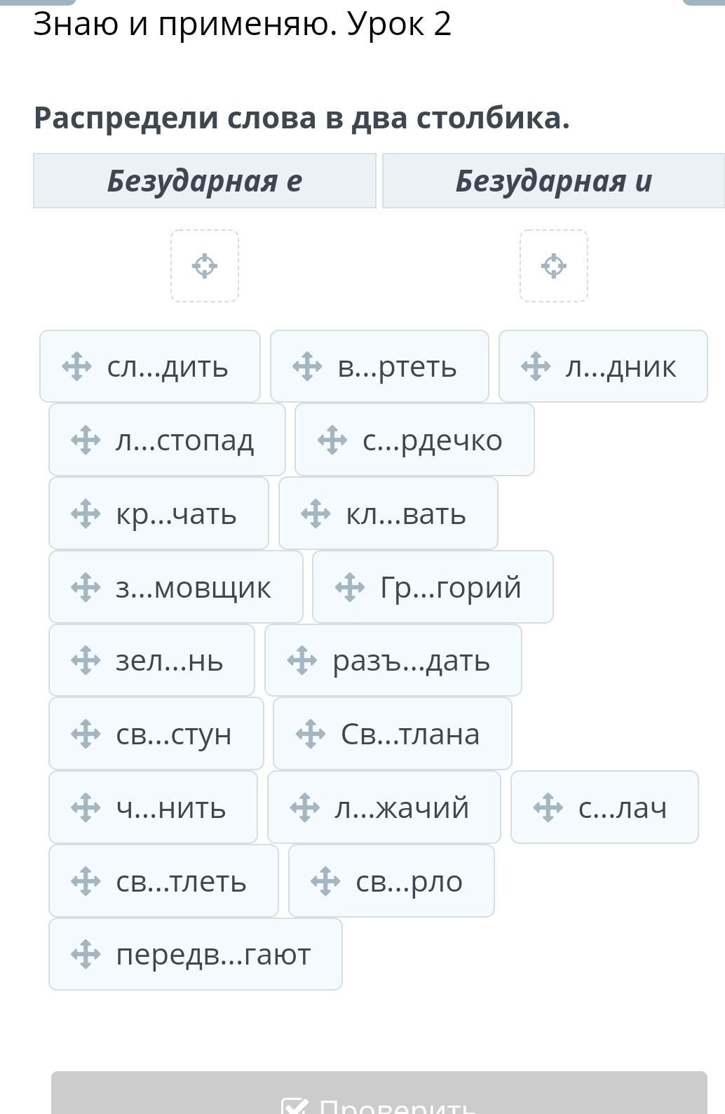Choose the зел...нь word card
The height and width of the screenshot is (1114, 725).
coord(151,661)
